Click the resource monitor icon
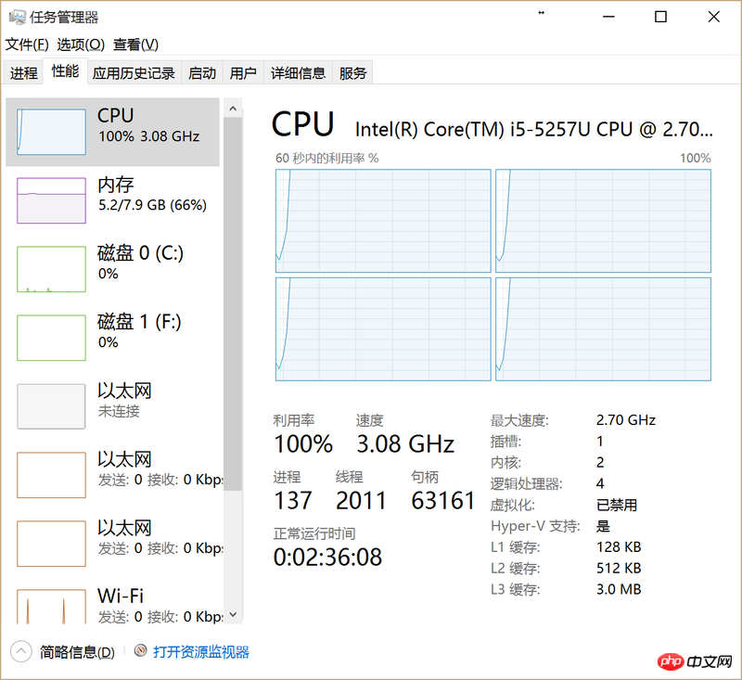The image size is (742, 680). click(x=141, y=652)
